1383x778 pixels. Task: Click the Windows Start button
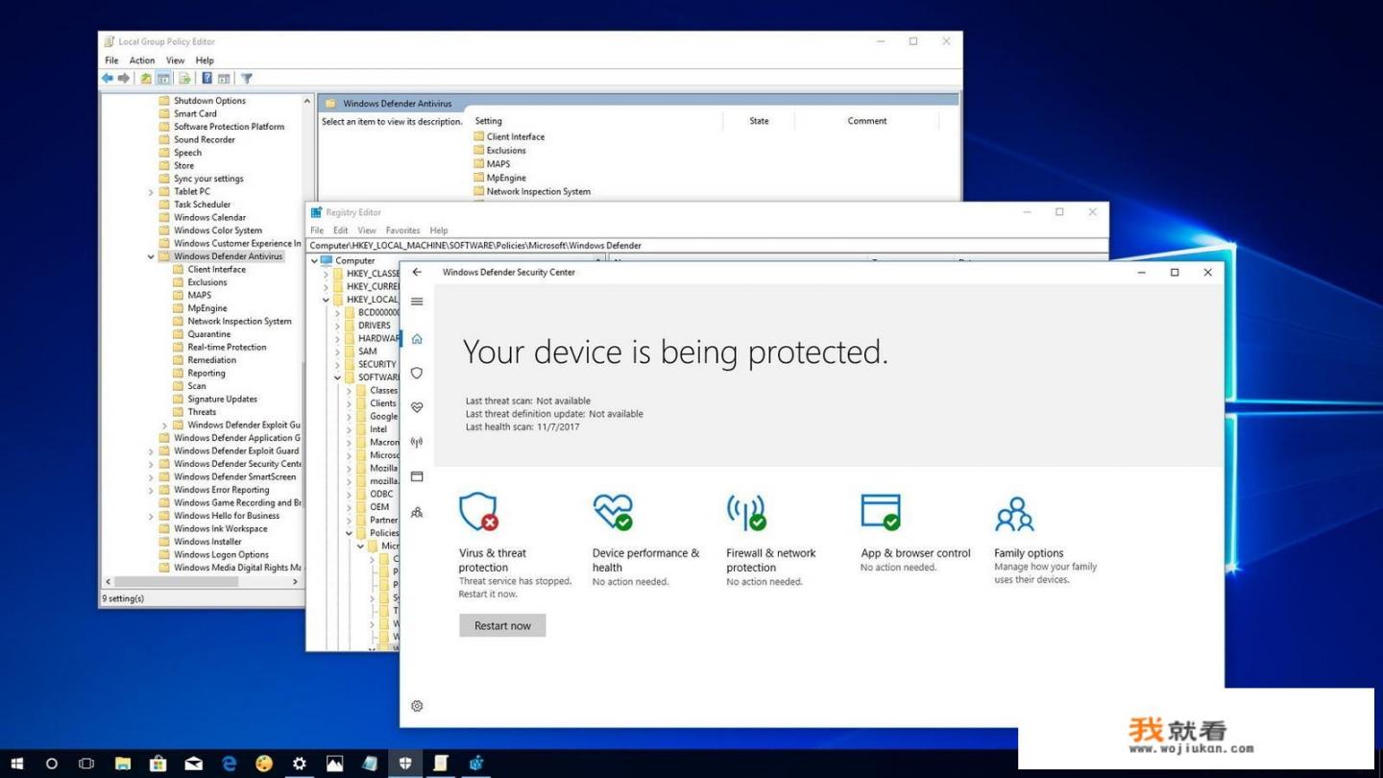click(x=17, y=764)
